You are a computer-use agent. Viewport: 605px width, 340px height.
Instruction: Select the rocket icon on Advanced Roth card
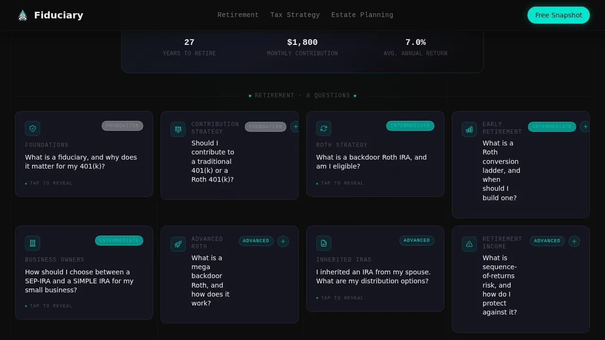pyautogui.click(x=178, y=244)
